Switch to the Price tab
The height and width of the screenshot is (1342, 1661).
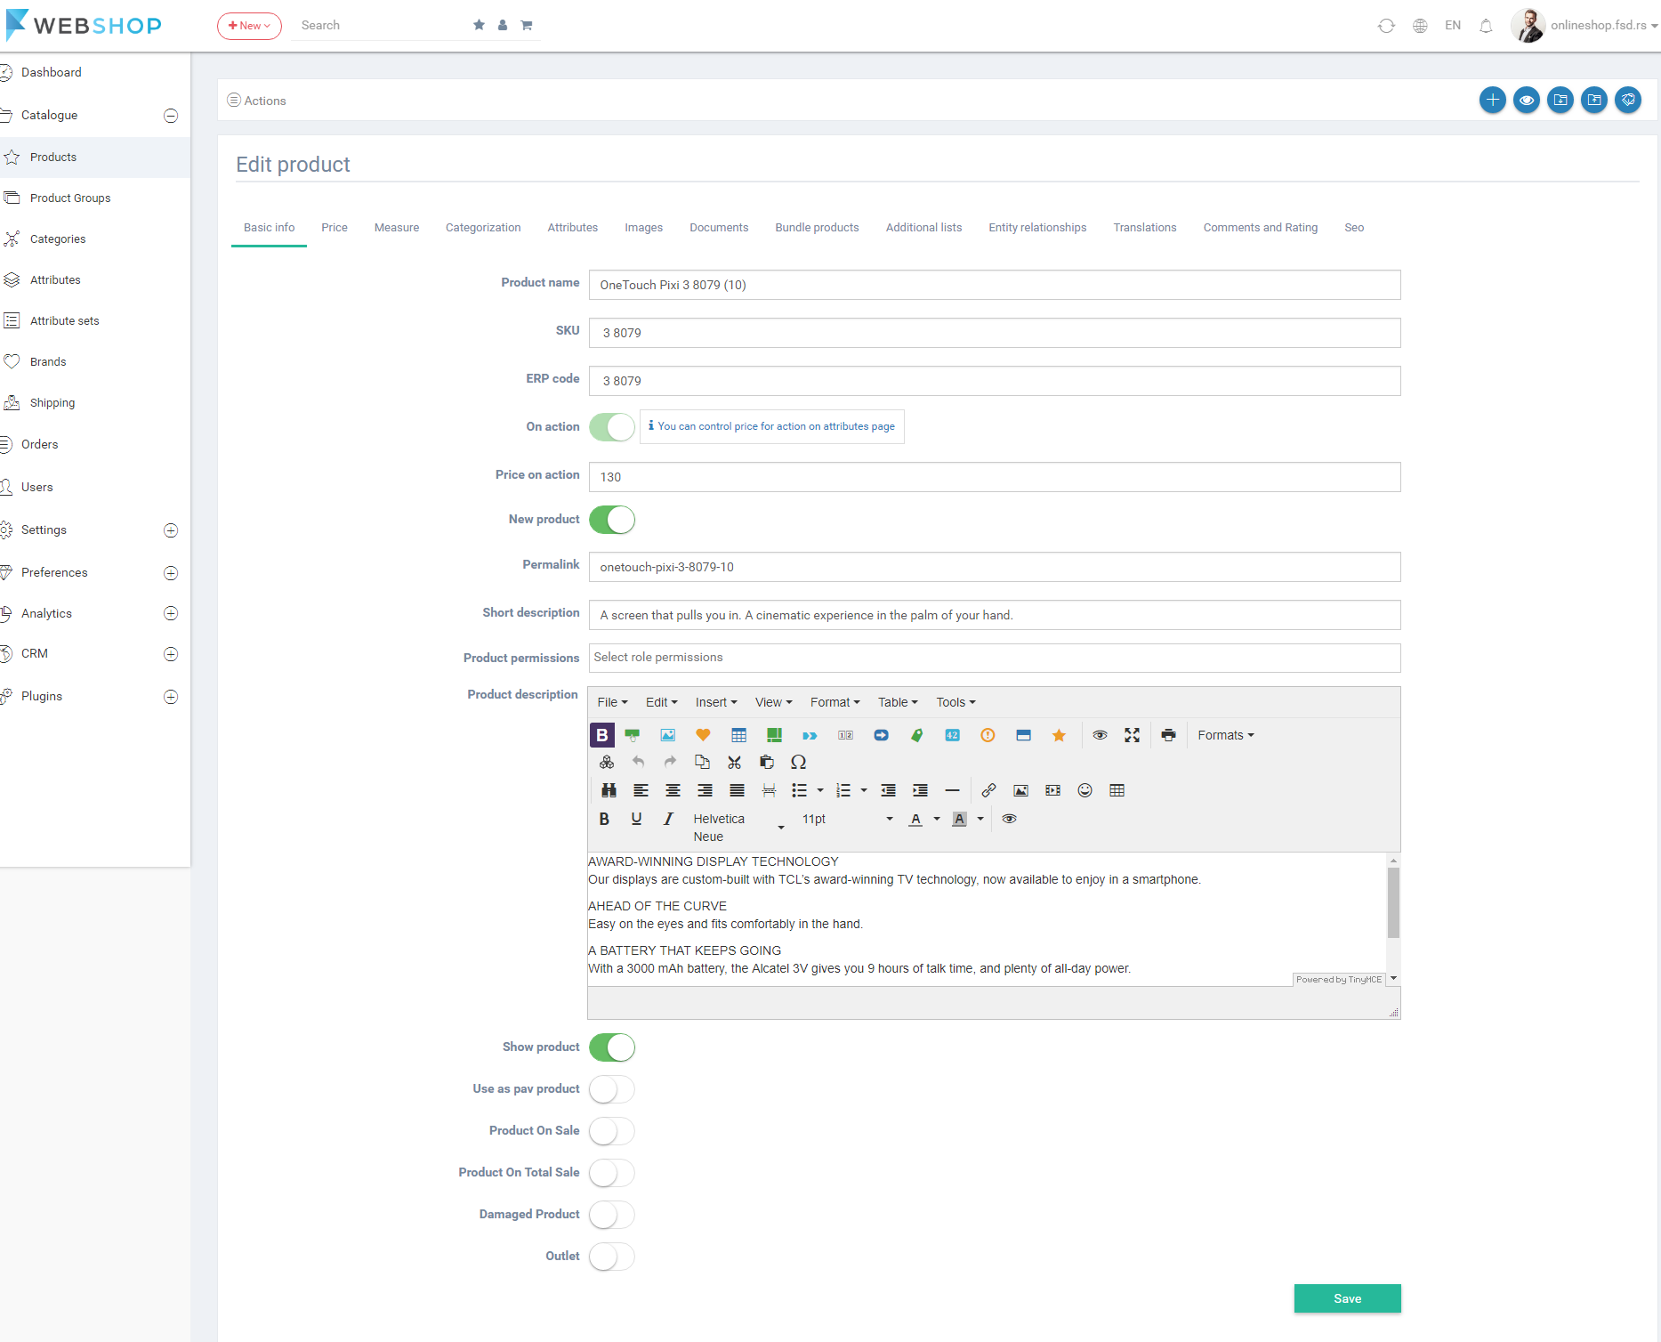pos(335,228)
